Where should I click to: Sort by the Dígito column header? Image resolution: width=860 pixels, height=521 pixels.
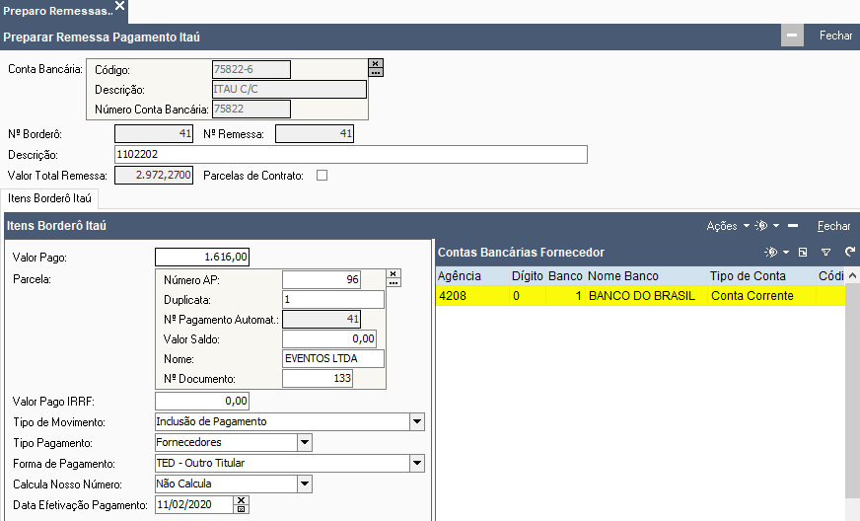[528, 275]
